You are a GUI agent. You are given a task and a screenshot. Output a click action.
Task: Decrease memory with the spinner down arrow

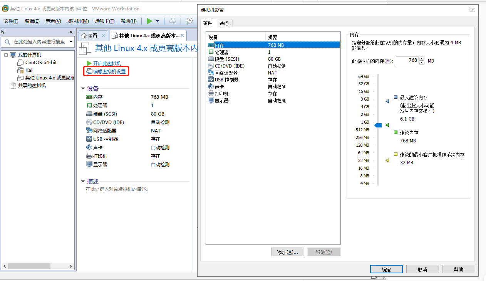422,63
